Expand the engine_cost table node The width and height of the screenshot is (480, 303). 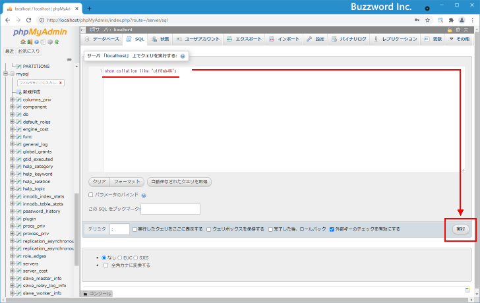point(13,129)
